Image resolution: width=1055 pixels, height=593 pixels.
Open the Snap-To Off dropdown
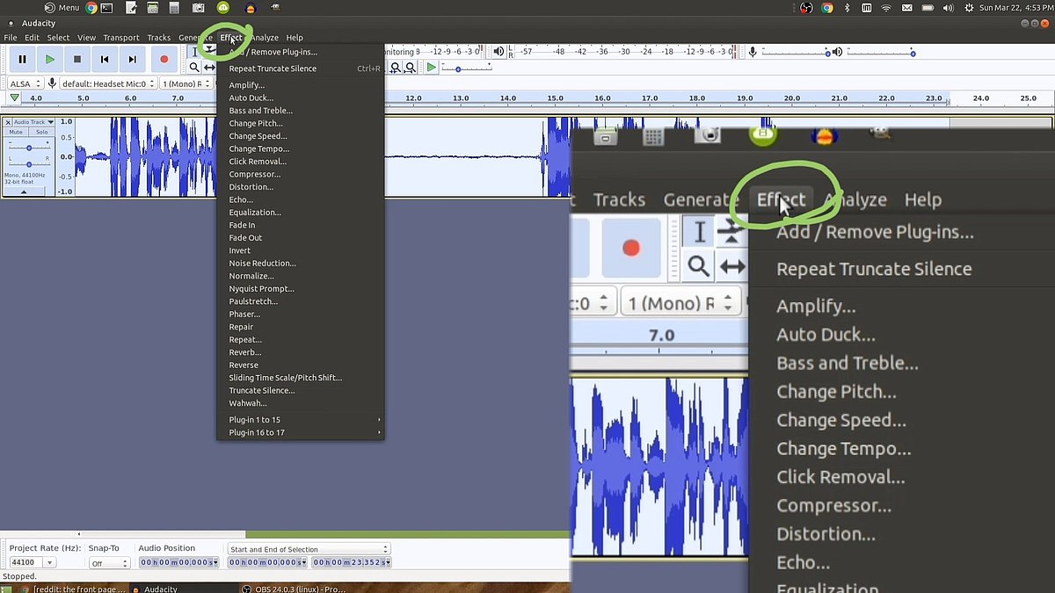pyautogui.click(x=109, y=562)
